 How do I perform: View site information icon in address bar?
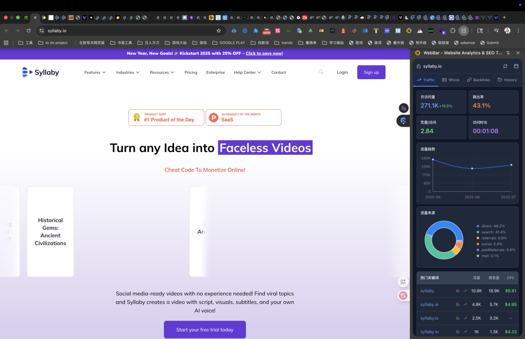41,31
